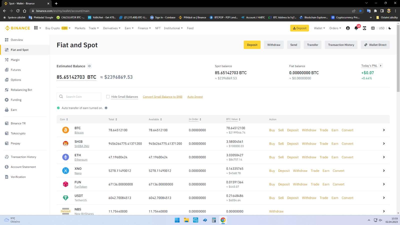This screenshot has width=400, height=225.
Task: Click the Transaction History button
Action: [341, 45]
